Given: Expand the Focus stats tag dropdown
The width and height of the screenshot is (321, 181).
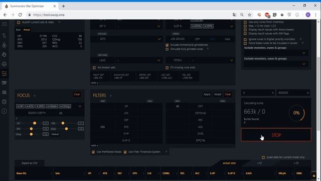Looking at the screenshot, I should point(80,106).
